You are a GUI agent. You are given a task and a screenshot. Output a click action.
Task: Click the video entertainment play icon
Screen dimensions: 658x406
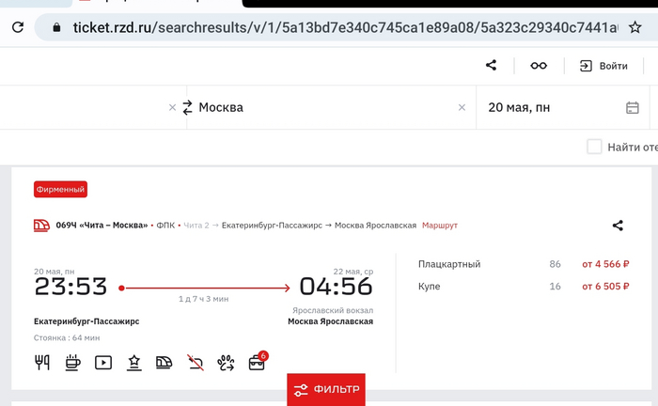(x=103, y=363)
